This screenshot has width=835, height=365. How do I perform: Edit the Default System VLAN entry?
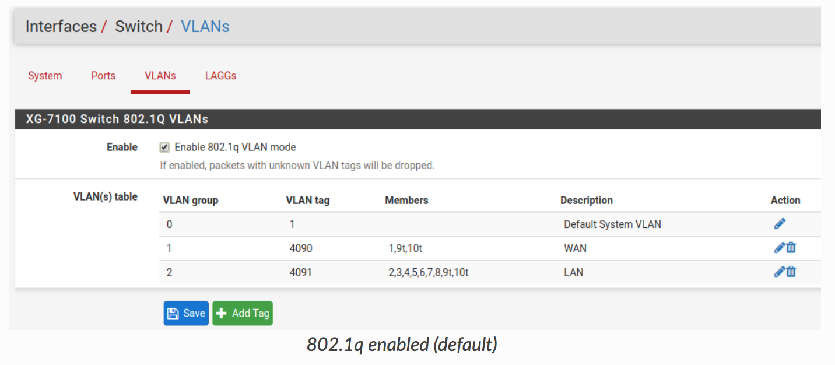tap(780, 224)
